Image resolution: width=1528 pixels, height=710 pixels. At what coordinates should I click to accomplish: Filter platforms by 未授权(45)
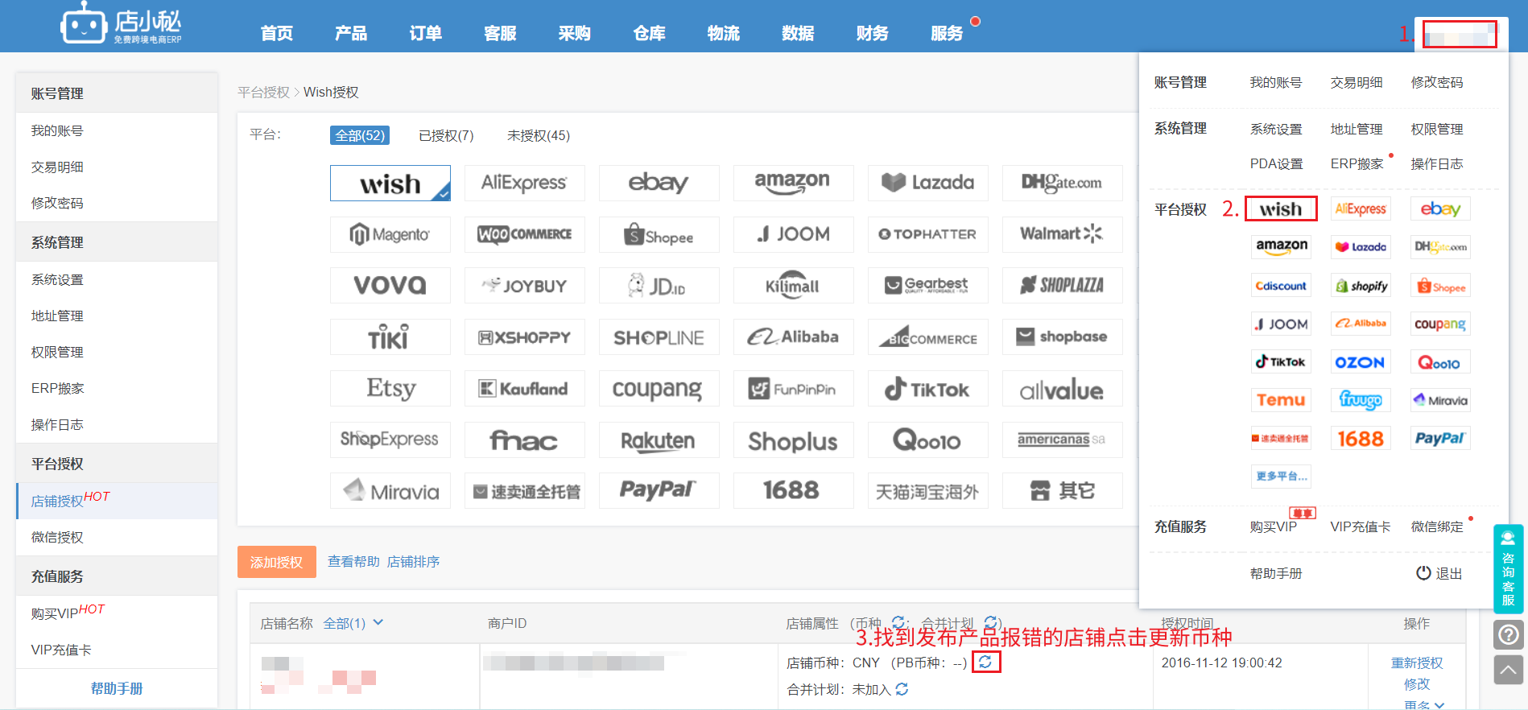(x=539, y=135)
